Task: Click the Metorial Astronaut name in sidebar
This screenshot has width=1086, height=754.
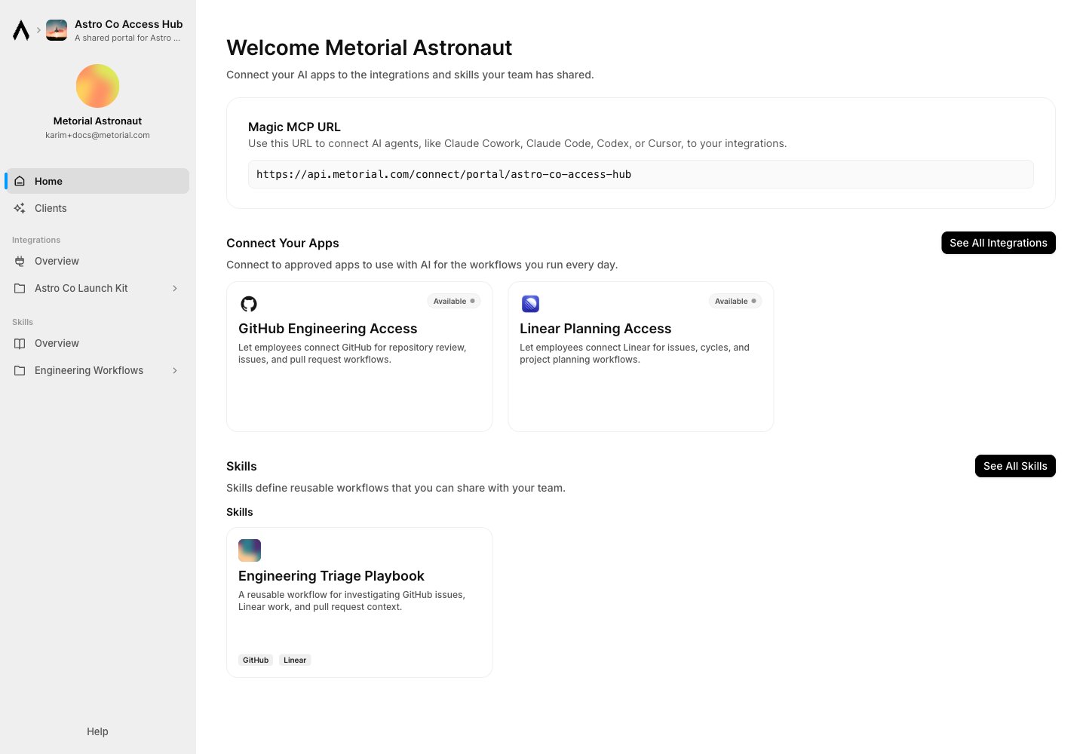Action: pos(97,121)
